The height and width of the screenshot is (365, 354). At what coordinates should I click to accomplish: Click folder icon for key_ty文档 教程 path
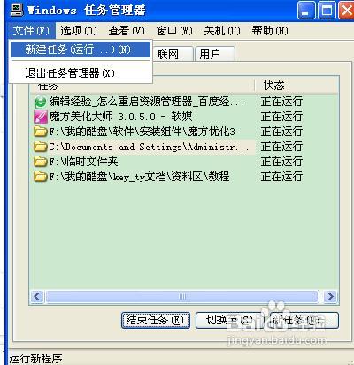pyautogui.click(x=41, y=177)
